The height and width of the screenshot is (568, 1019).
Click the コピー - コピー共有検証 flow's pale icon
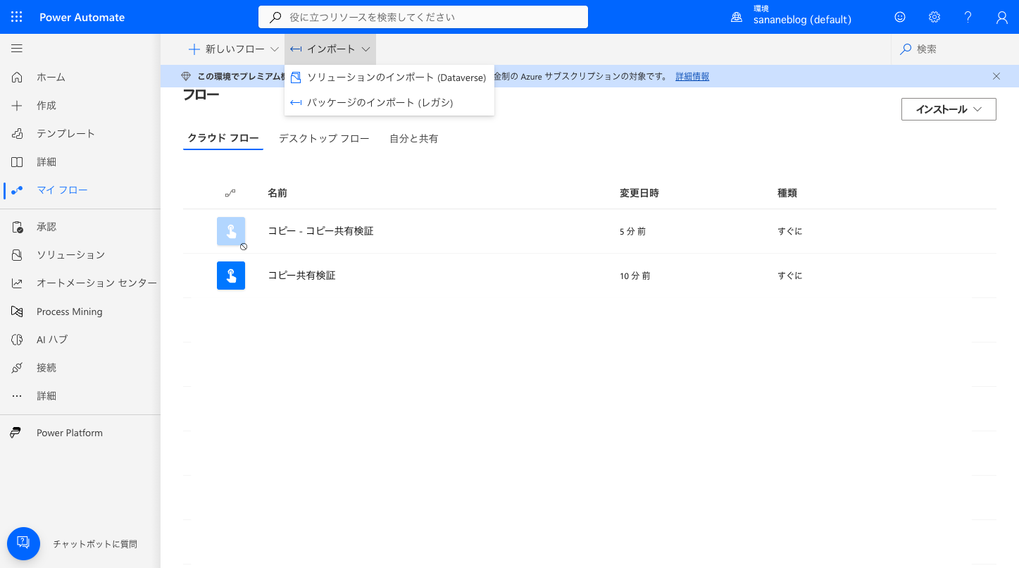[x=231, y=231]
